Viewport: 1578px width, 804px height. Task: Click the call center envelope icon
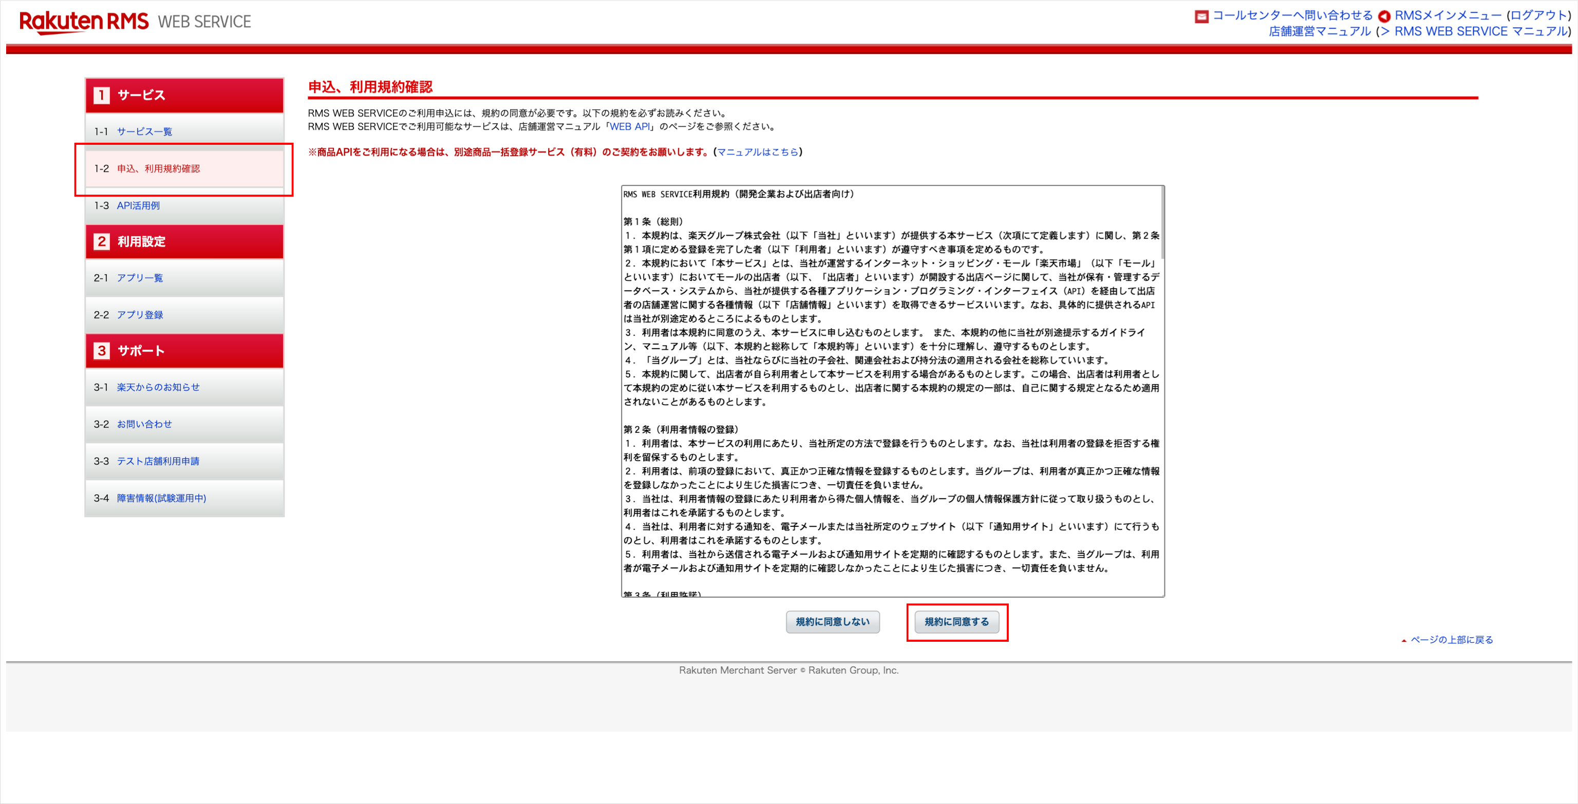click(x=1201, y=16)
